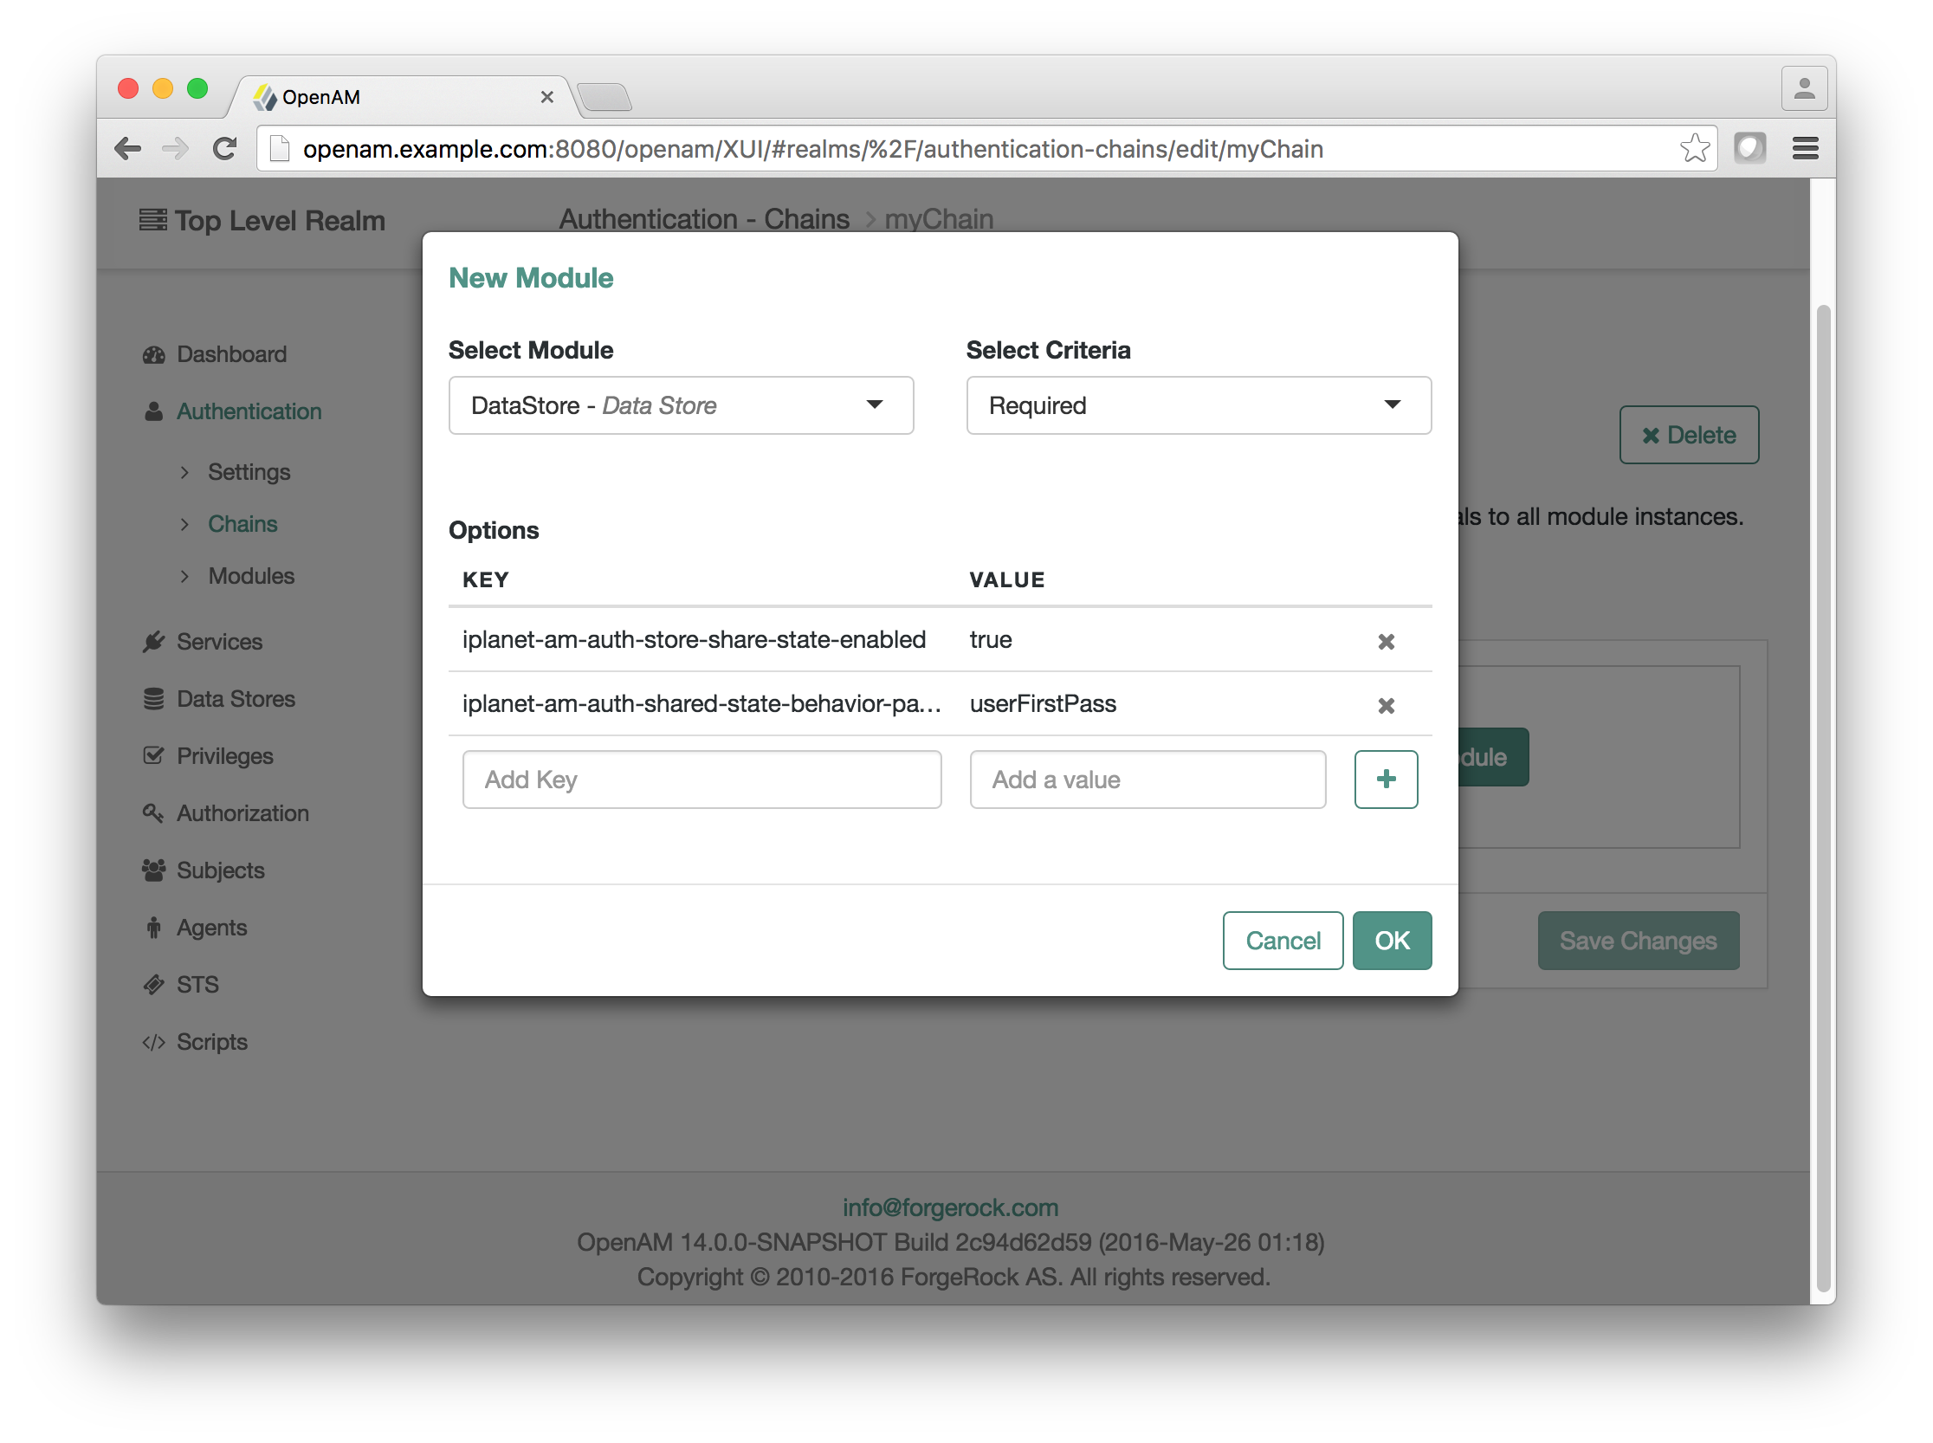
Task: Click the Services plug icon
Action: [154, 642]
